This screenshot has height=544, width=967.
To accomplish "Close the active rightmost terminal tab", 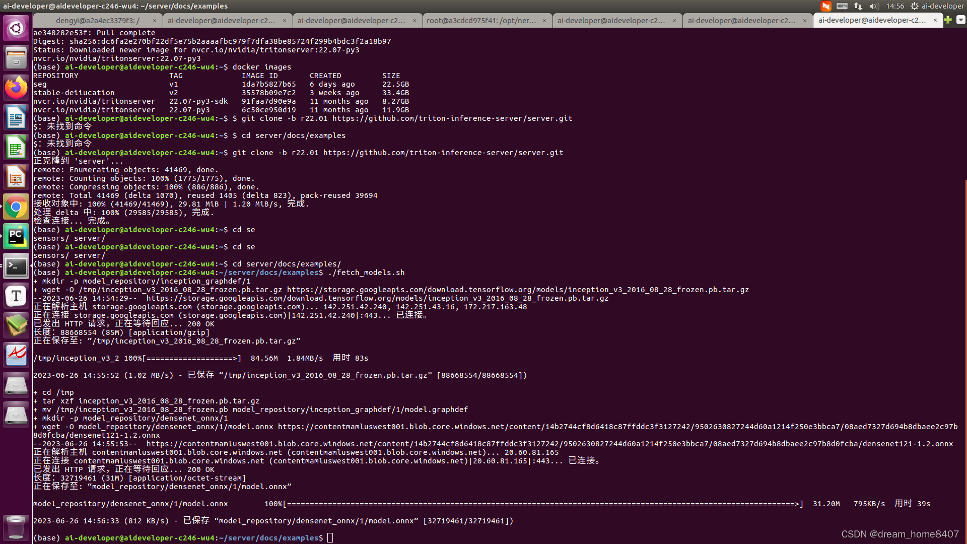I will (935, 20).
